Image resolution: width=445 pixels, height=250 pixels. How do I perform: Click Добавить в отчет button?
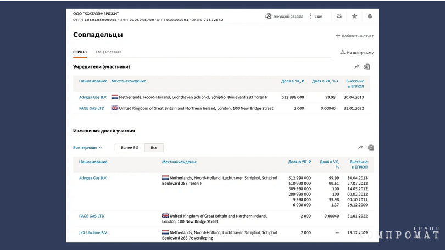(x=354, y=36)
